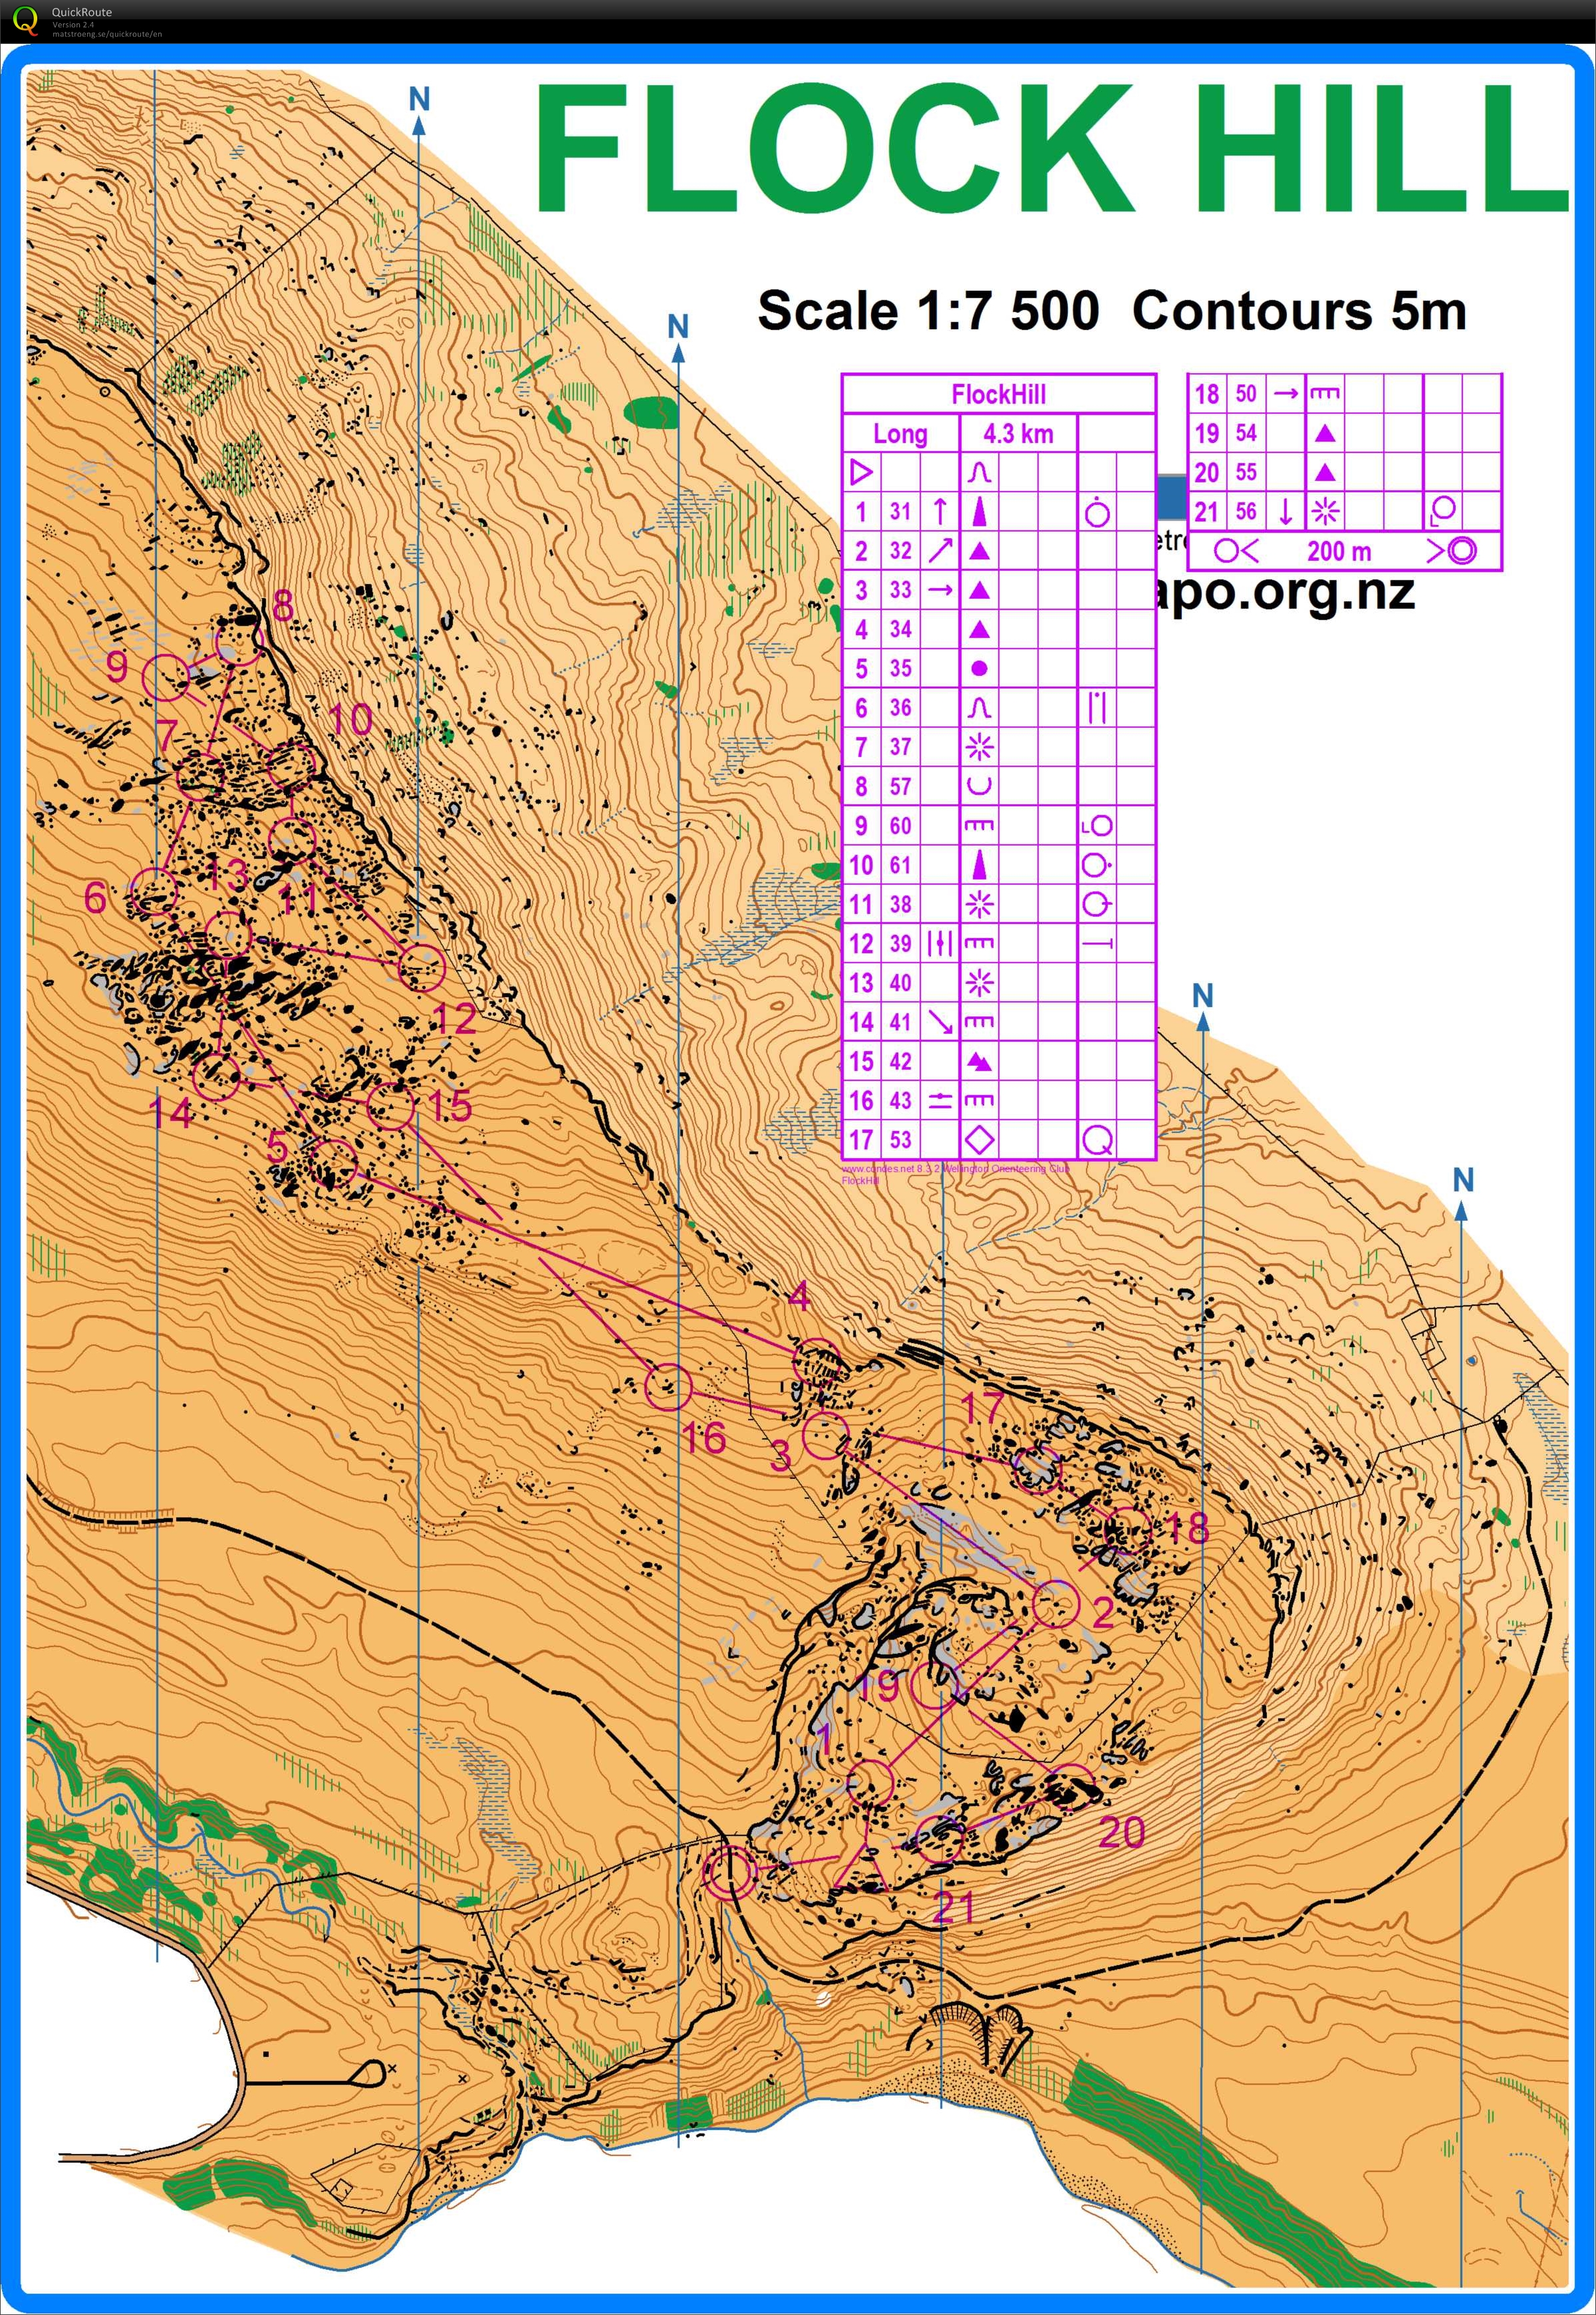Click the 'Contours 5m' text

1299,310
